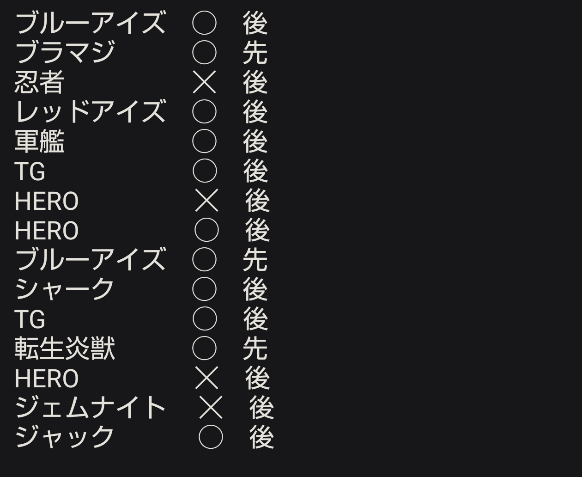
Task: Click the ○ mark next to ジャック
Action: pyautogui.click(x=211, y=437)
